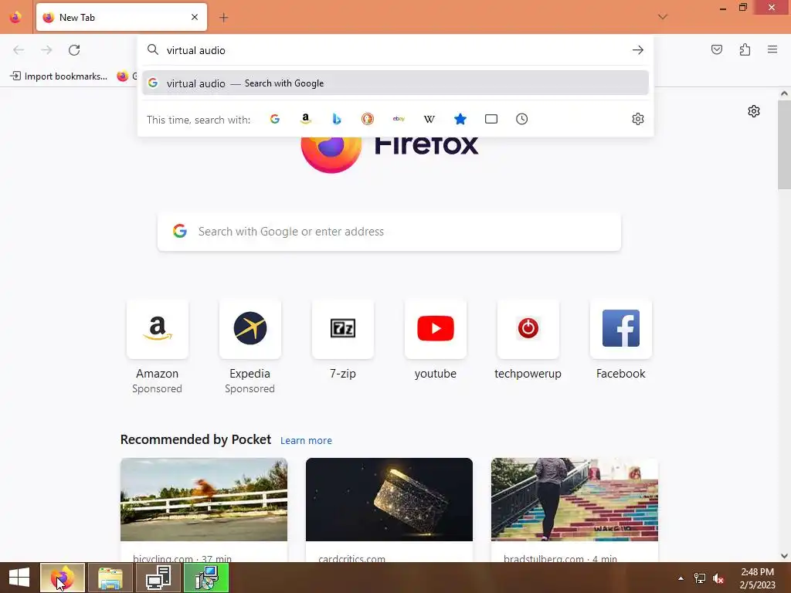Click the Learn more Pocket link
791x593 pixels.
[306, 441]
